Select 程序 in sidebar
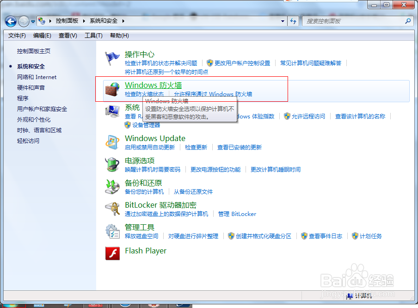Screen dimensions: 418x308 coord(23,99)
